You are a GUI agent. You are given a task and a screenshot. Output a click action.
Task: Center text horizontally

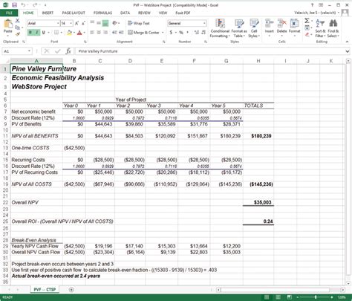pos(99,33)
